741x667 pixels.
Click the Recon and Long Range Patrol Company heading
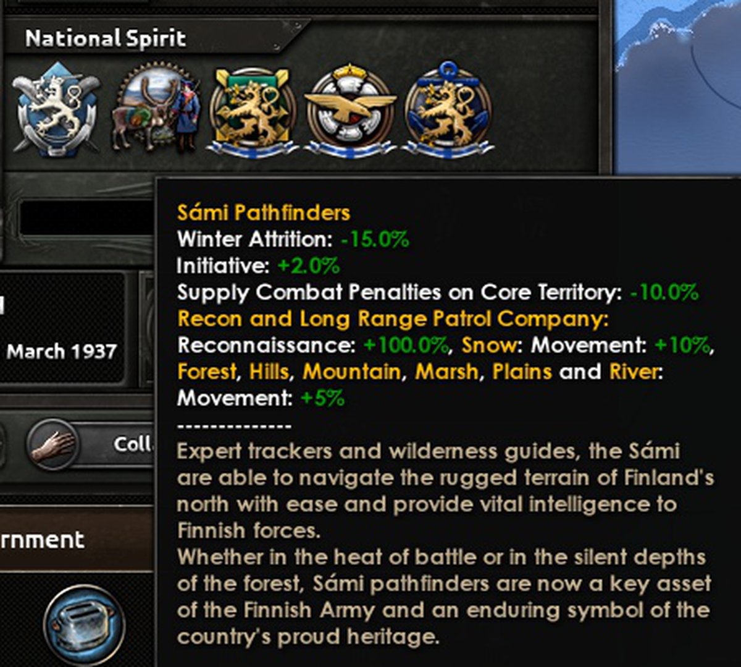point(393,319)
